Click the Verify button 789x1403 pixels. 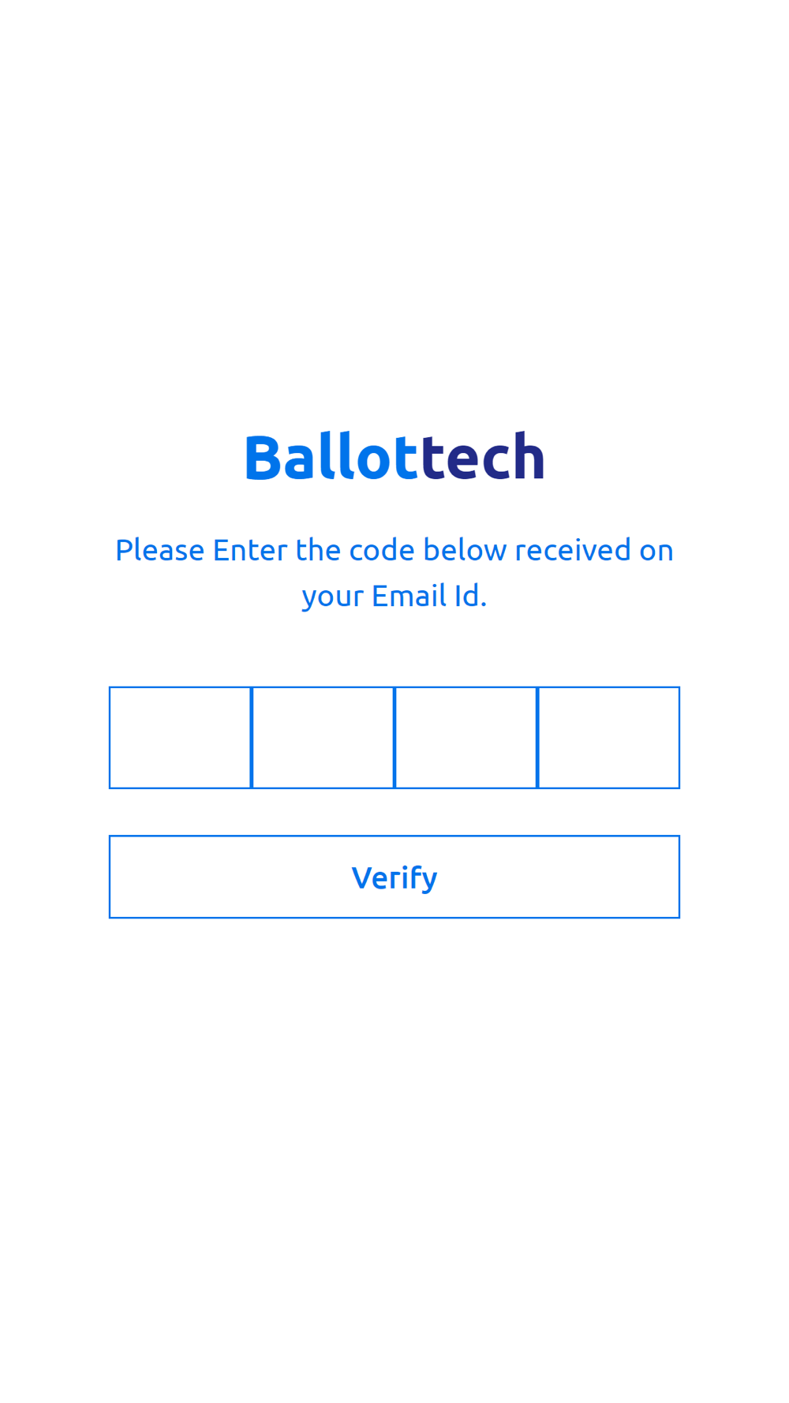[x=394, y=877]
